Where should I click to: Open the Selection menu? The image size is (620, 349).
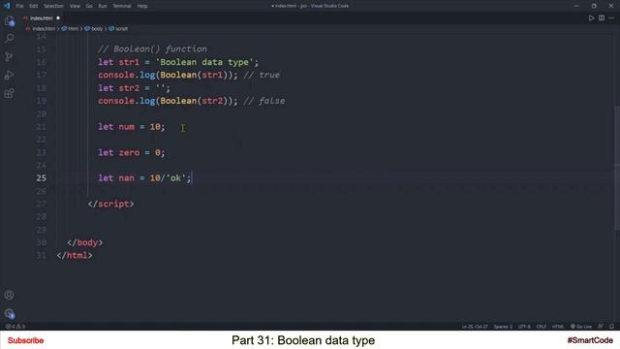pyautogui.click(x=53, y=6)
